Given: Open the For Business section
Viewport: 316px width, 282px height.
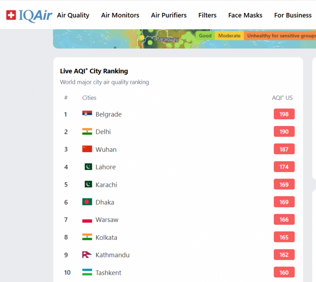Looking at the screenshot, I should click(293, 15).
